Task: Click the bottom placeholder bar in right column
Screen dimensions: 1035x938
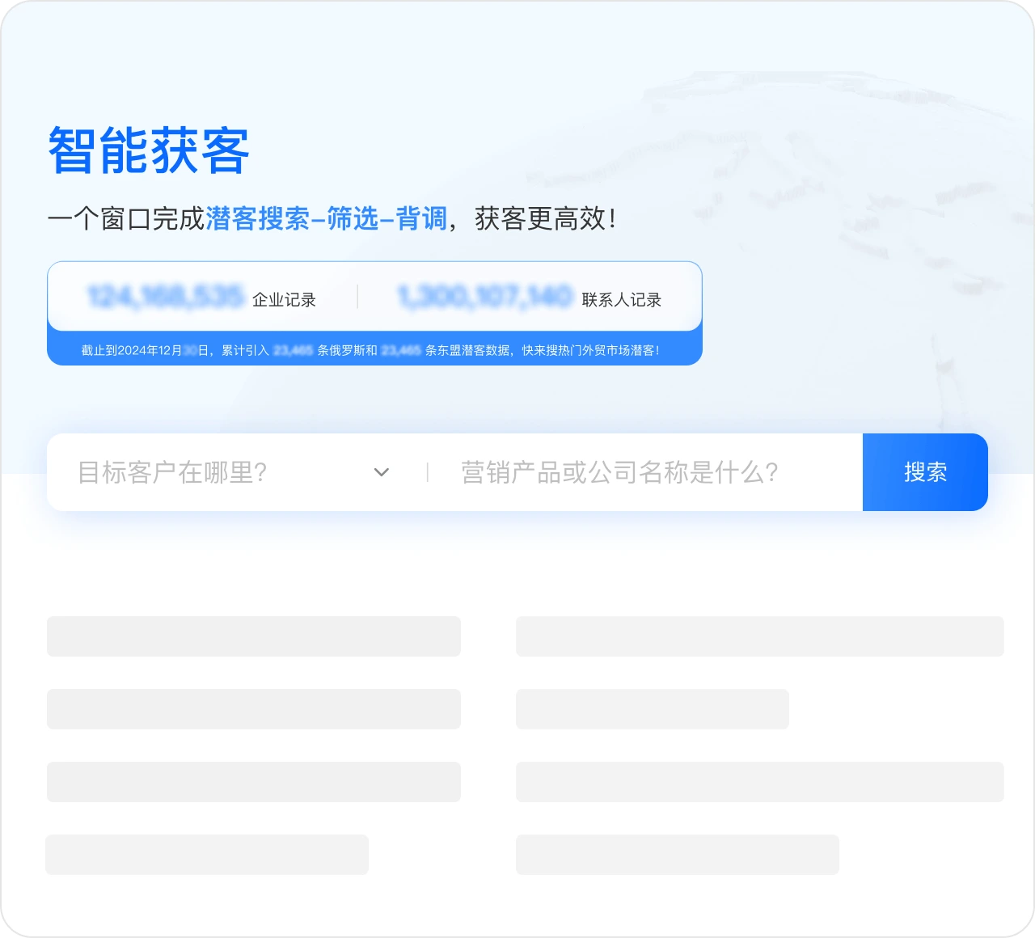Action: point(677,855)
